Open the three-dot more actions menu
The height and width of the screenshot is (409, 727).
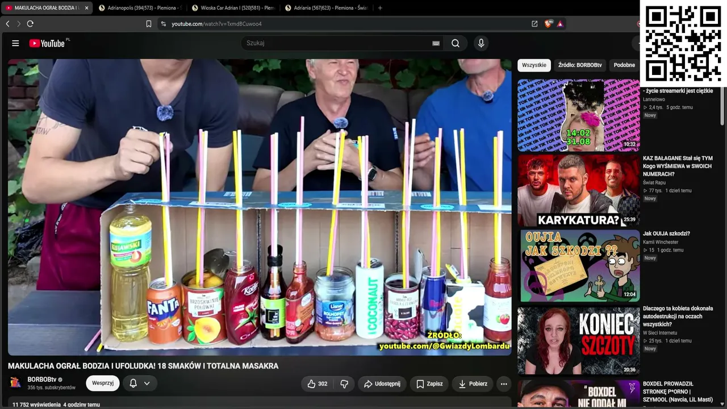click(x=504, y=384)
